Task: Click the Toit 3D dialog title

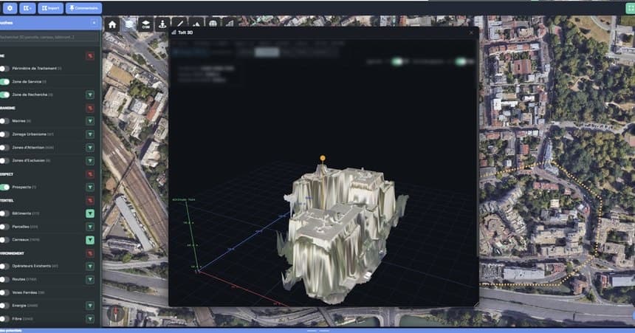Action: coord(185,32)
